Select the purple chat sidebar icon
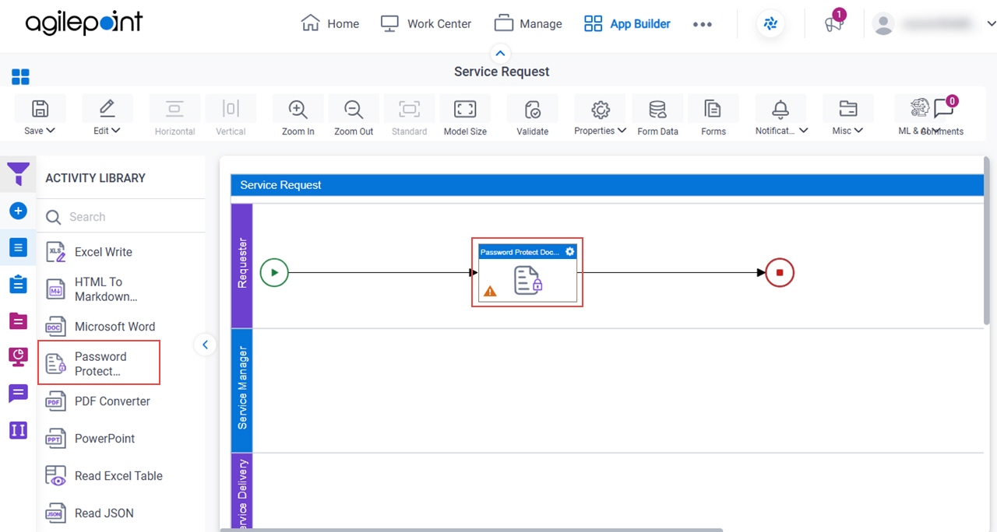The height and width of the screenshot is (532, 997). point(19,394)
